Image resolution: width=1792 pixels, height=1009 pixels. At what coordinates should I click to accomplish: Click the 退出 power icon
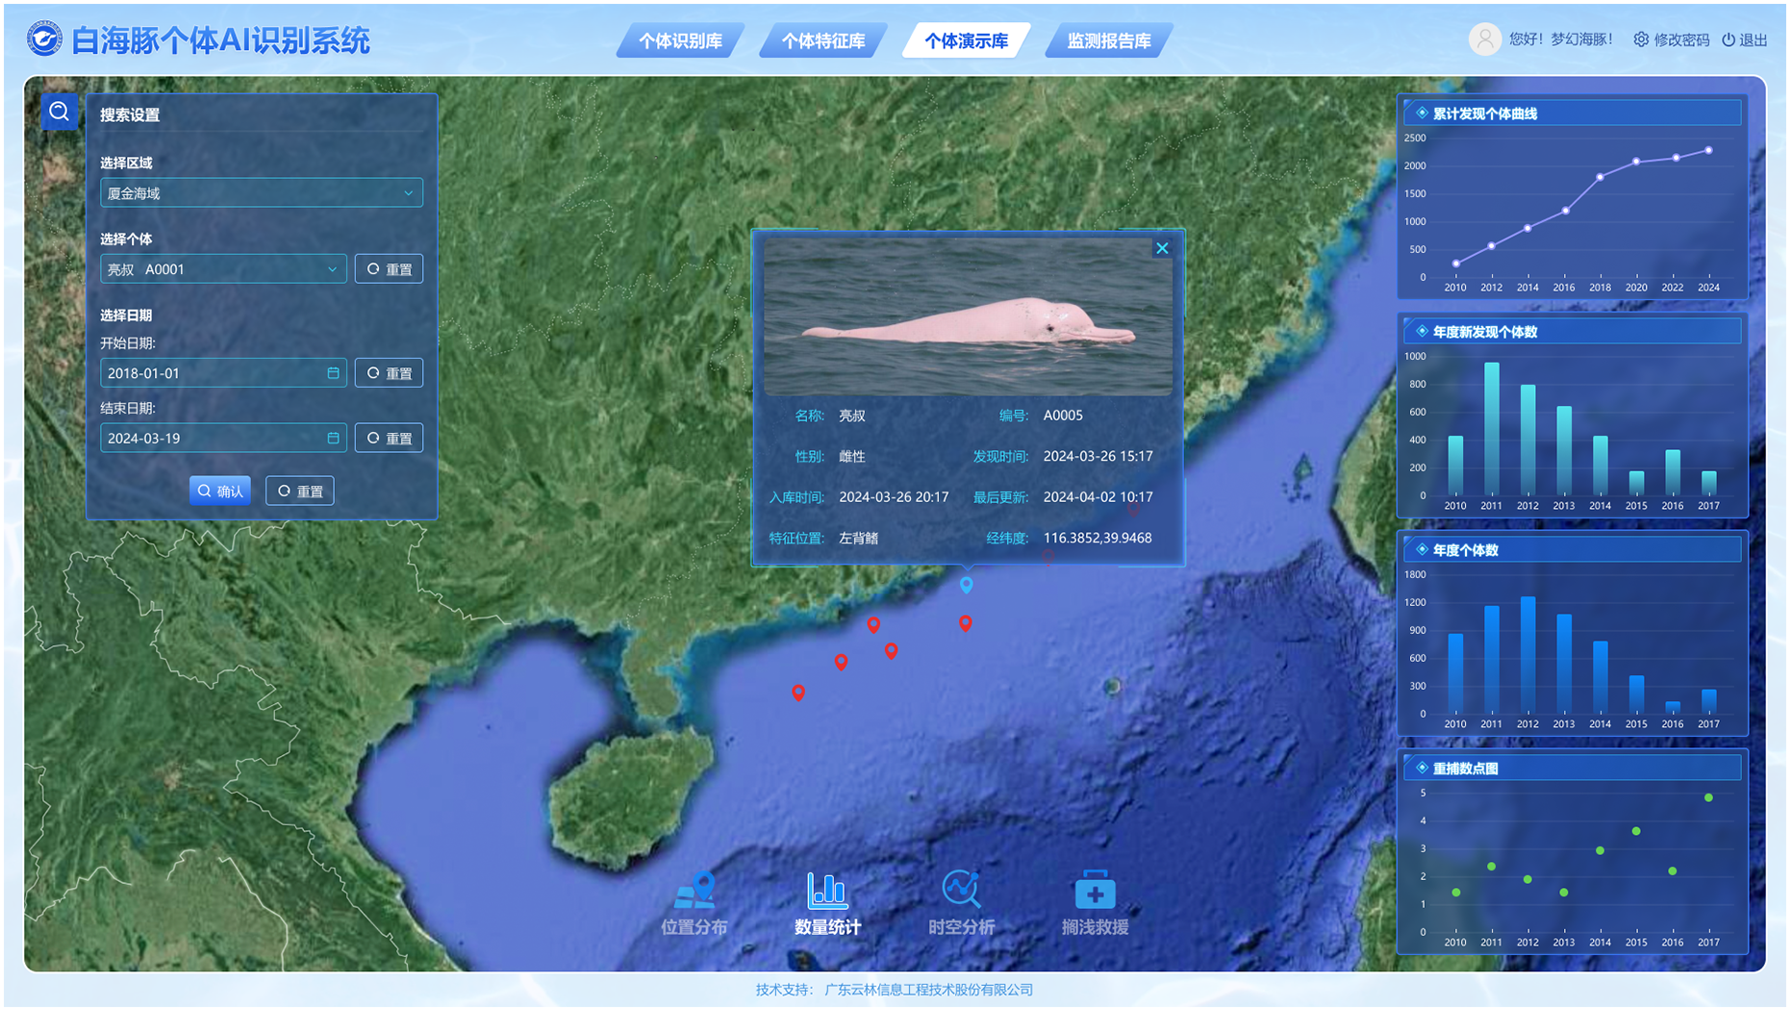(x=1729, y=39)
